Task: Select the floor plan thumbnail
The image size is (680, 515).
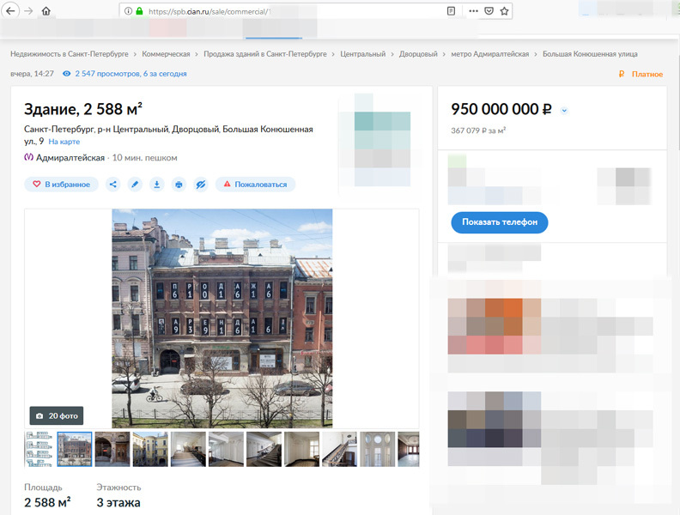Action: (39, 449)
